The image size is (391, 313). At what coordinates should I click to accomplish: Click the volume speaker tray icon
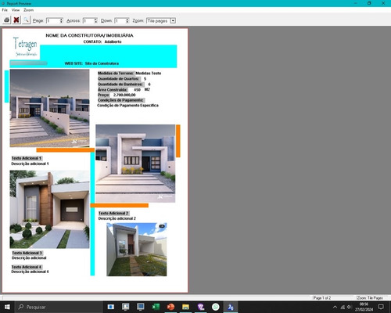point(350,307)
